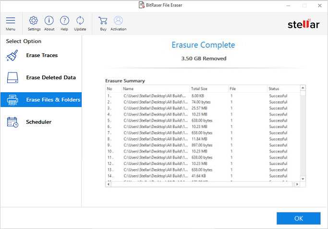Select Erase Files & Folders option
Image resolution: width=328 pixels, height=229 pixels.
pyautogui.click(x=41, y=100)
